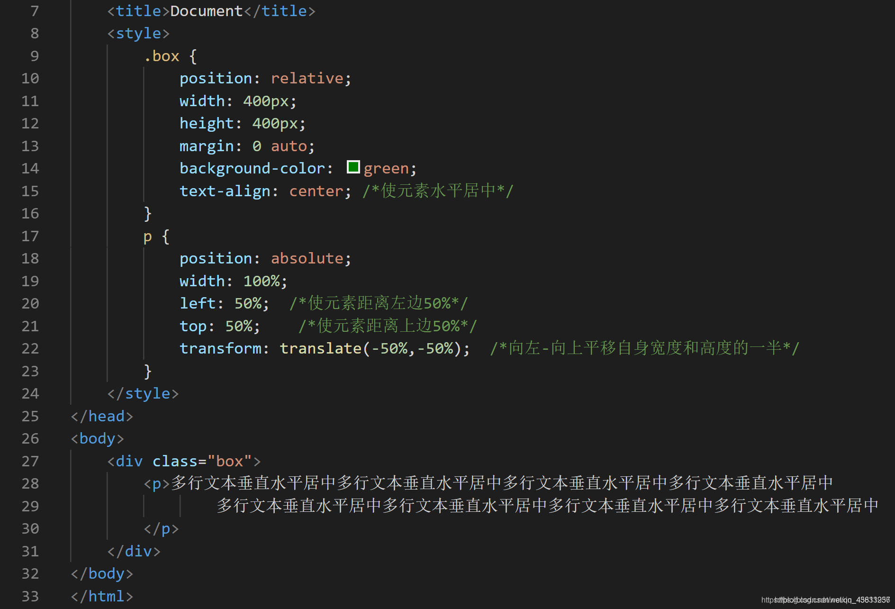This screenshot has width=895, height=609.
Task: Click margin: 0 auto declaration
Action: [x=247, y=146]
